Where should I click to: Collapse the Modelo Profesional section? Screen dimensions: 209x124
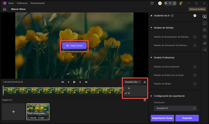[151, 58]
